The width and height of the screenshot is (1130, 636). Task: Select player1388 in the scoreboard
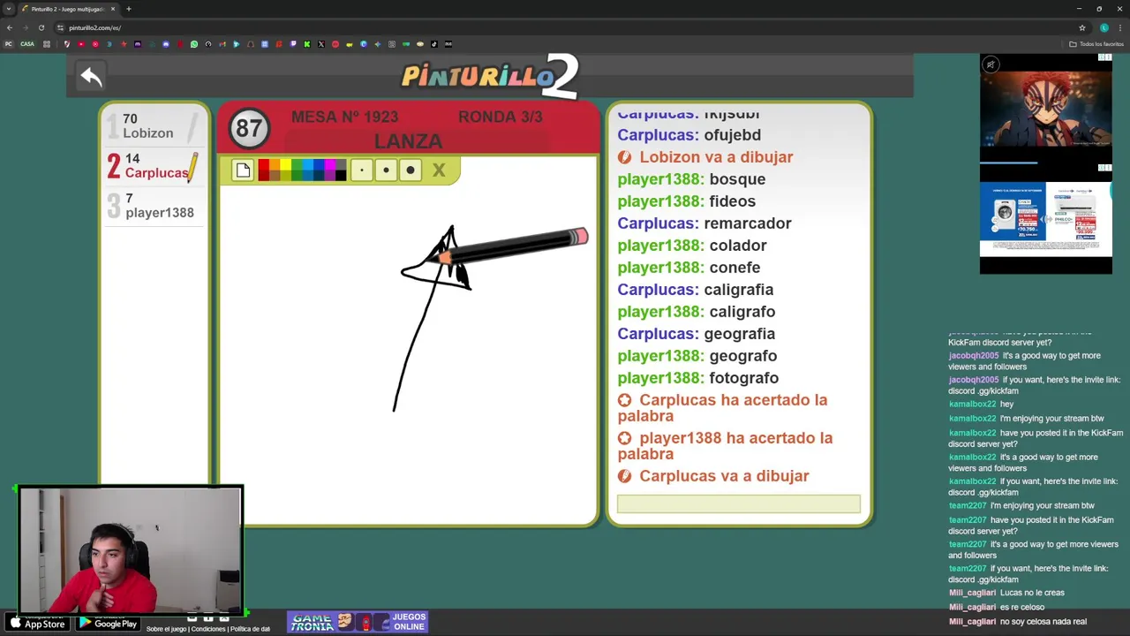154,205
